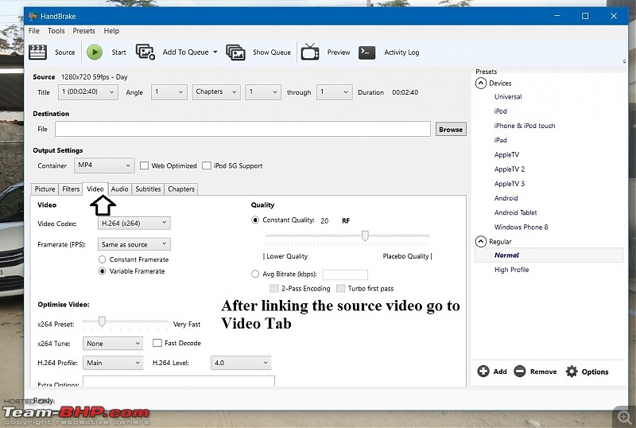Switch to the Video tab

pyautogui.click(x=95, y=189)
